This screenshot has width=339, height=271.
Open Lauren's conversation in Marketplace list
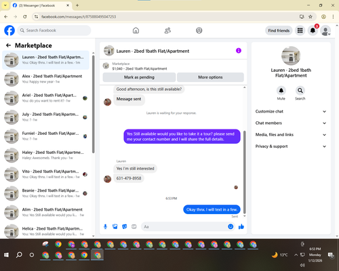(x=45, y=60)
